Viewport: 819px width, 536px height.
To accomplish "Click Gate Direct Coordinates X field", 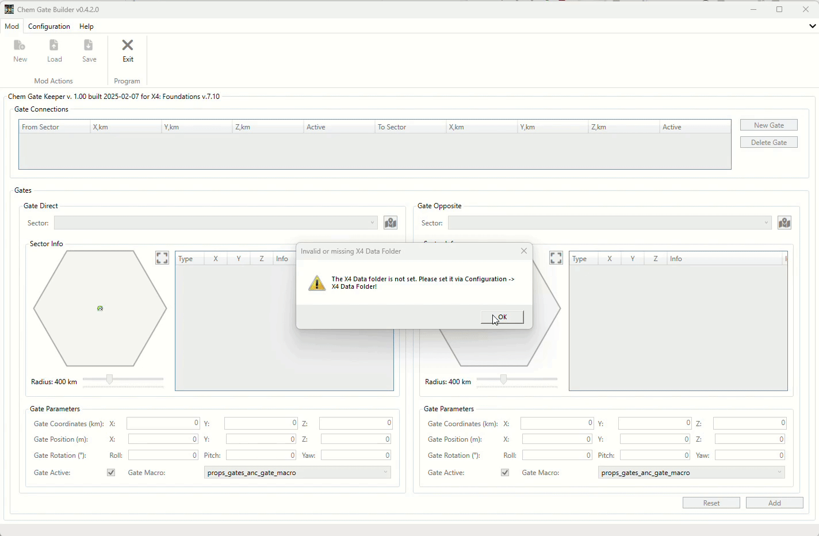I will tap(163, 423).
